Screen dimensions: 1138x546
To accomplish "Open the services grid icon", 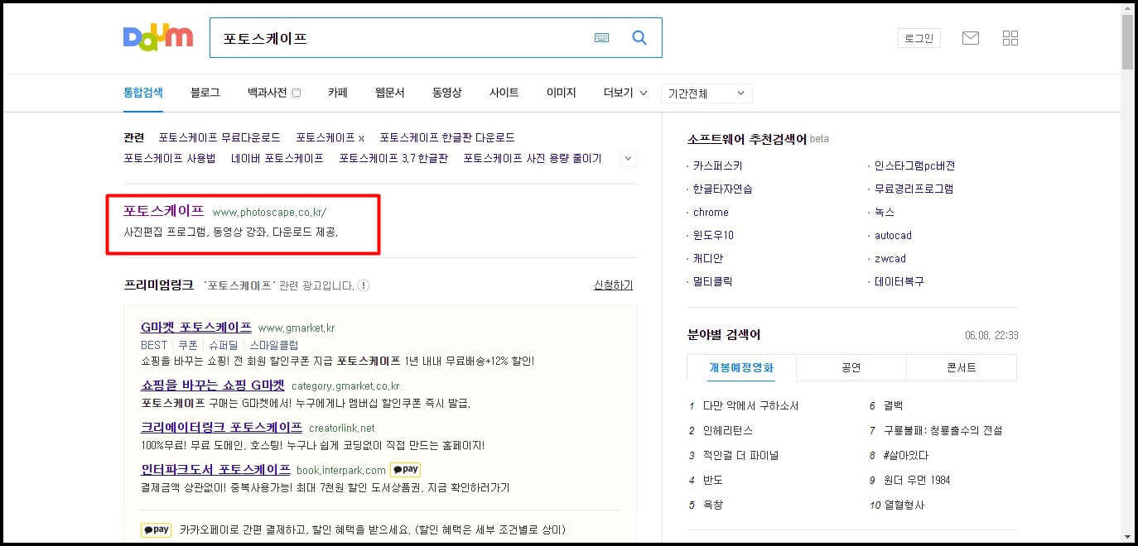I will (1010, 38).
